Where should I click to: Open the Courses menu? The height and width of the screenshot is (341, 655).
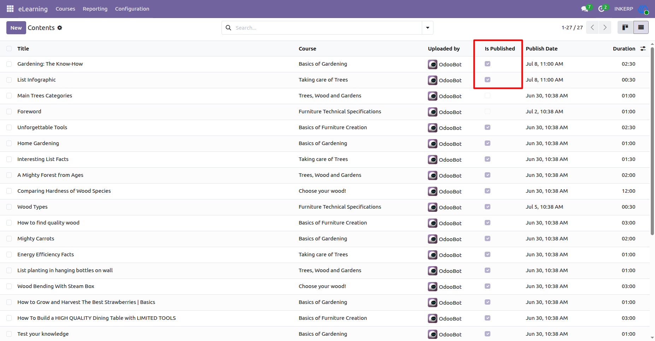click(65, 9)
